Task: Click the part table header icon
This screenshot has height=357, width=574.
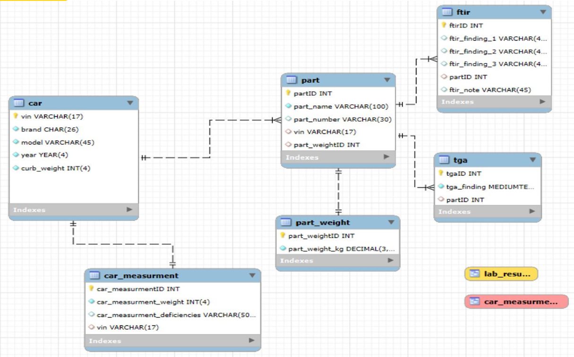Action: coord(291,80)
